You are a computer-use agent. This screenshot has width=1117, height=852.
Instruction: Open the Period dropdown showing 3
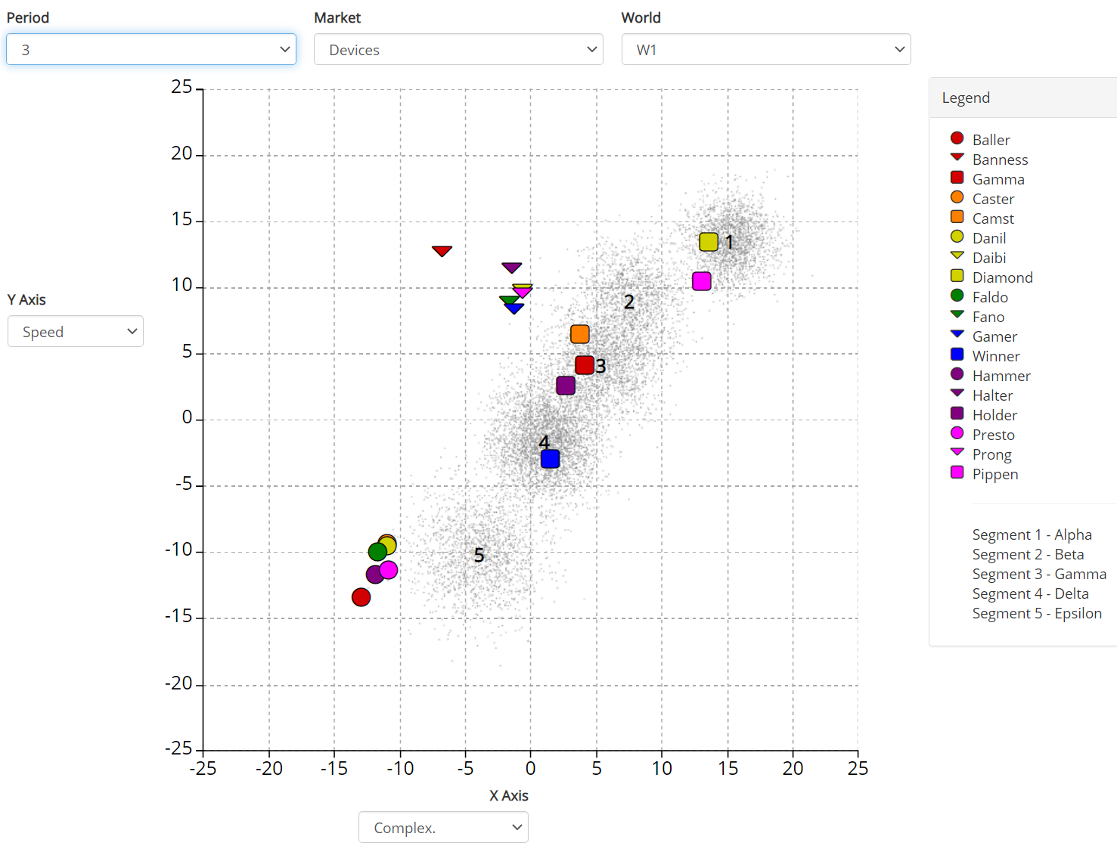[151, 49]
